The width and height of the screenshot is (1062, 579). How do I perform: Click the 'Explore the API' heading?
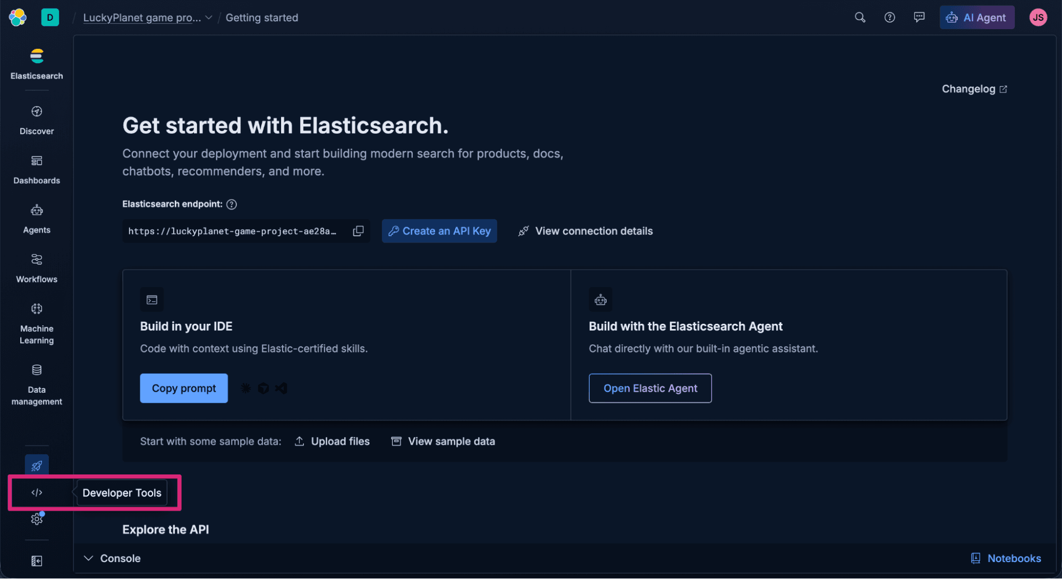166,530
